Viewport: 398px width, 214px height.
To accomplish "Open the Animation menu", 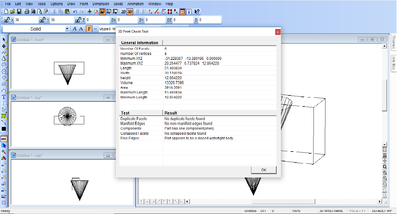I will click(x=135, y=4).
